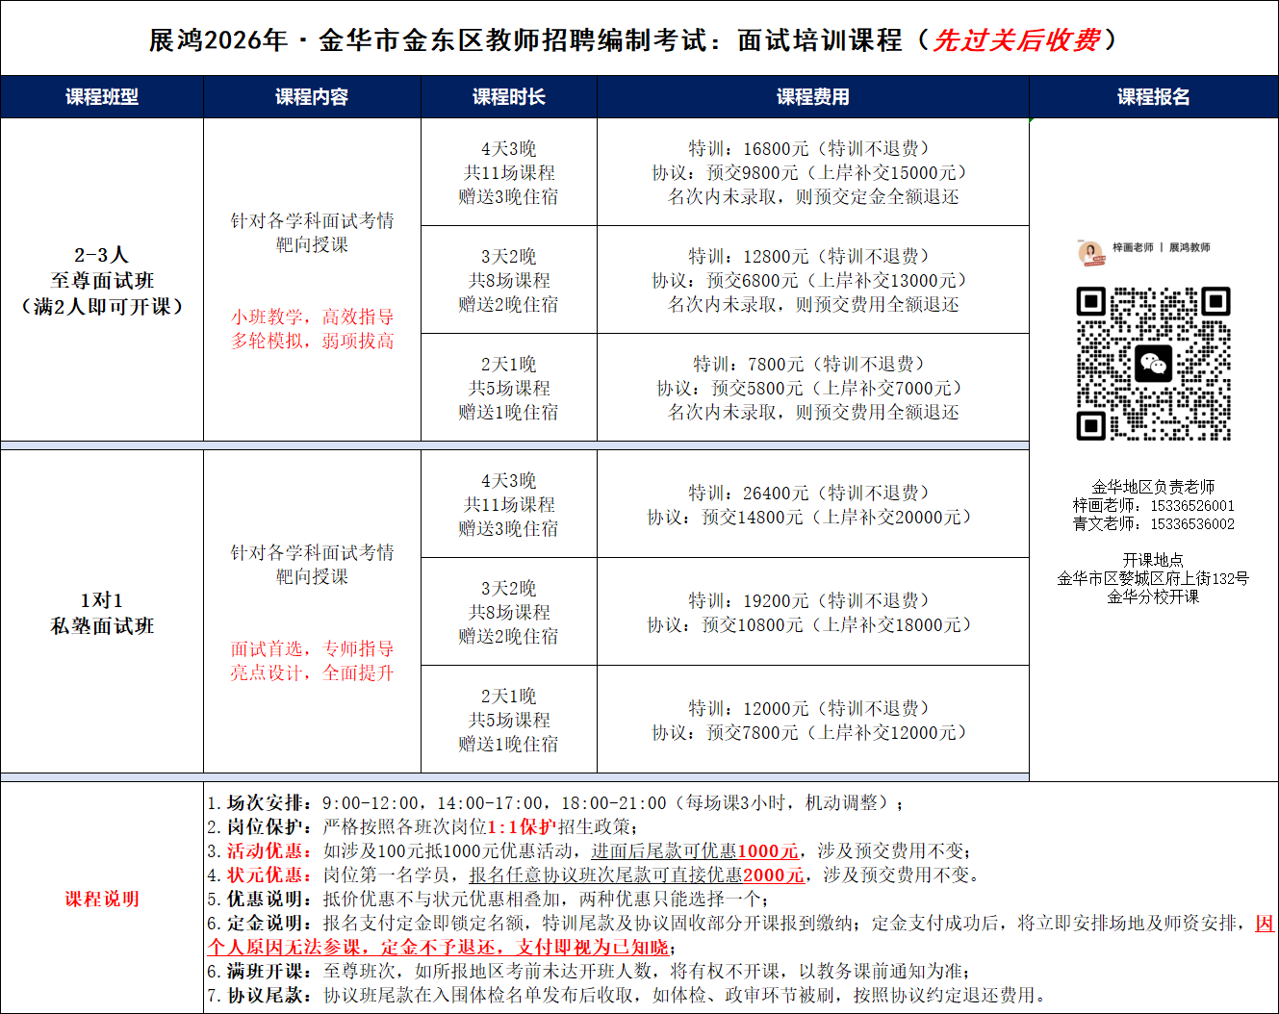Click 梓画老师 phone number 15336526001
The height and width of the screenshot is (1014, 1279).
point(1191,506)
